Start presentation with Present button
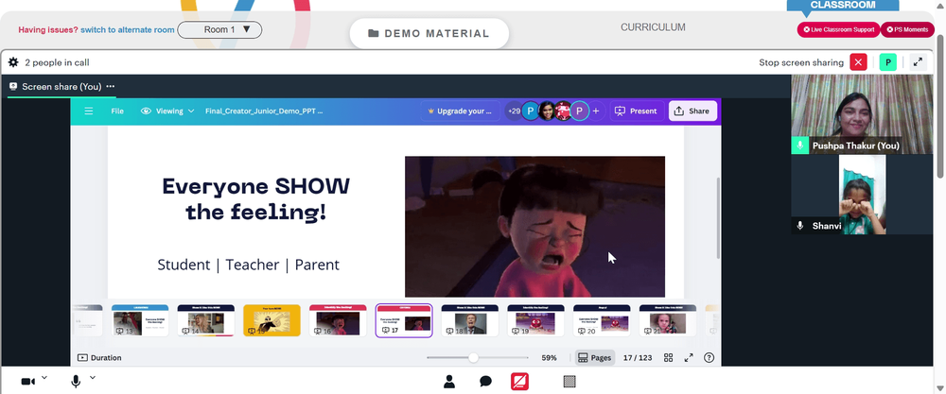This screenshot has height=394, width=946. click(x=637, y=111)
